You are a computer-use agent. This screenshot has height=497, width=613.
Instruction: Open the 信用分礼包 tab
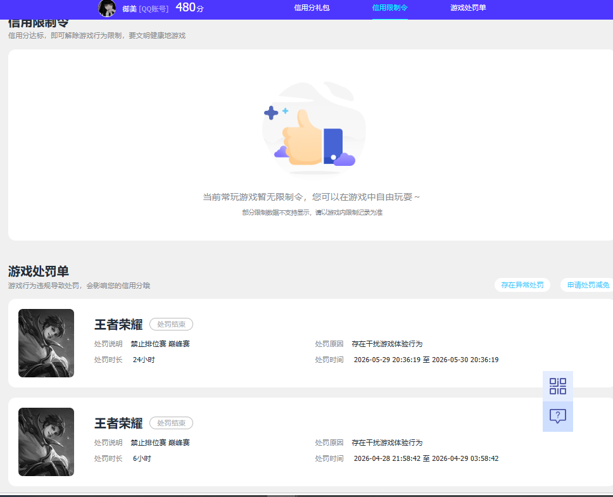point(312,8)
